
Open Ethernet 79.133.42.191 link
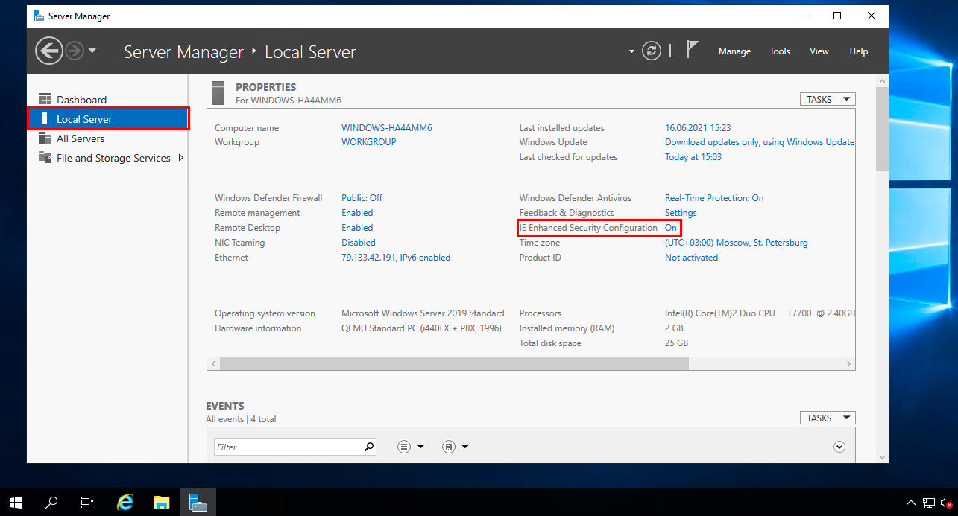(x=396, y=258)
